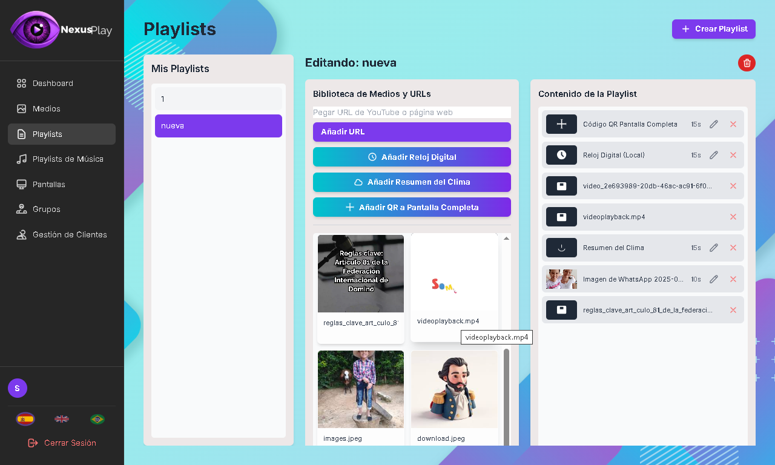Remove videoplayback.mp4 with its red X
This screenshot has height=465, width=775.
click(x=733, y=217)
